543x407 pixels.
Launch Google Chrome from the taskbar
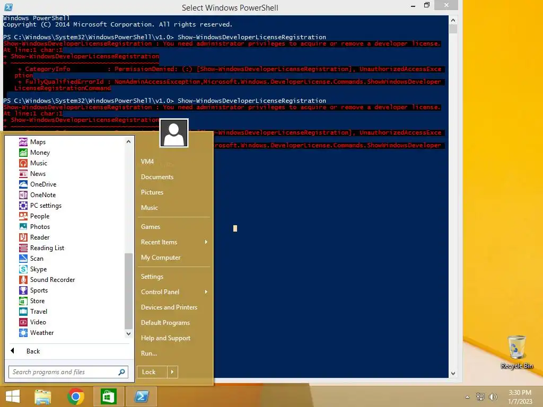(76, 396)
